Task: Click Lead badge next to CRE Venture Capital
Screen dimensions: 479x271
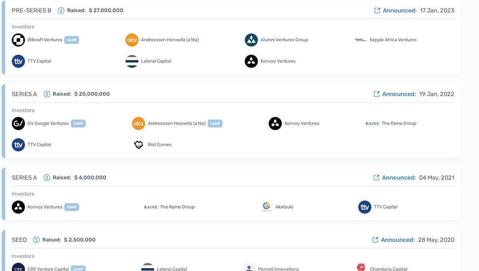Action: click(x=78, y=269)
